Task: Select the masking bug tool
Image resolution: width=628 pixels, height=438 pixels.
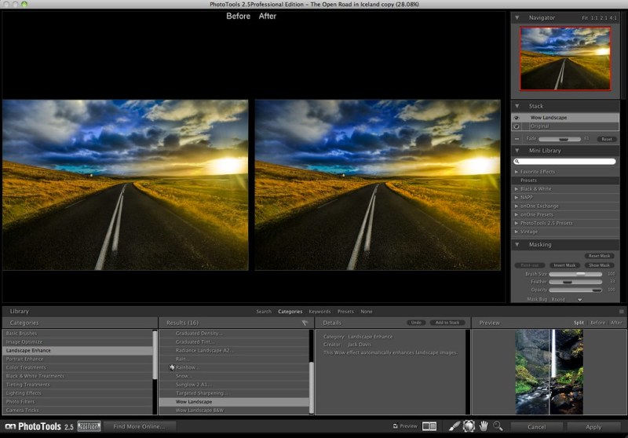Action: 469,426
